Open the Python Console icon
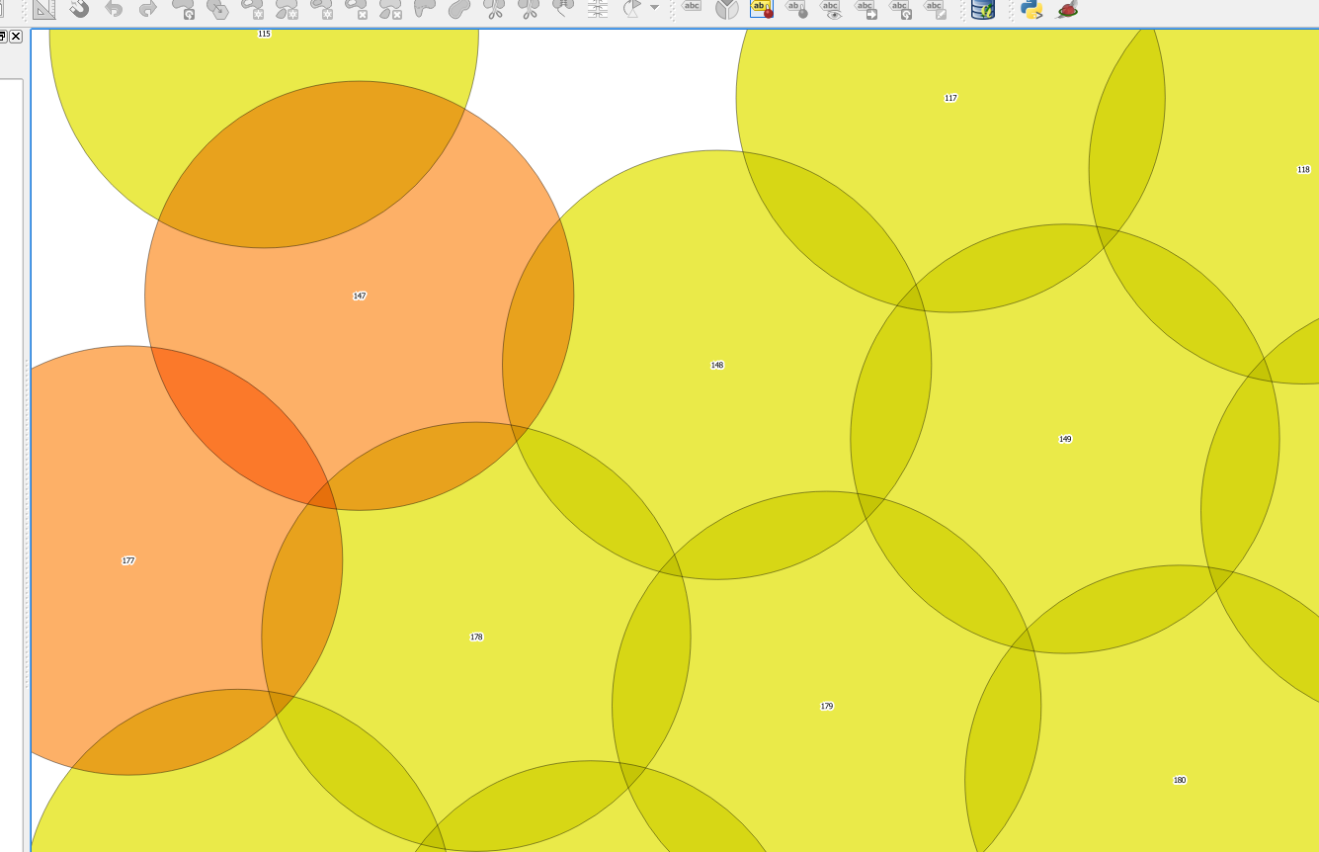Viewport: 1319px width, 852px height. click(1031, 9)
